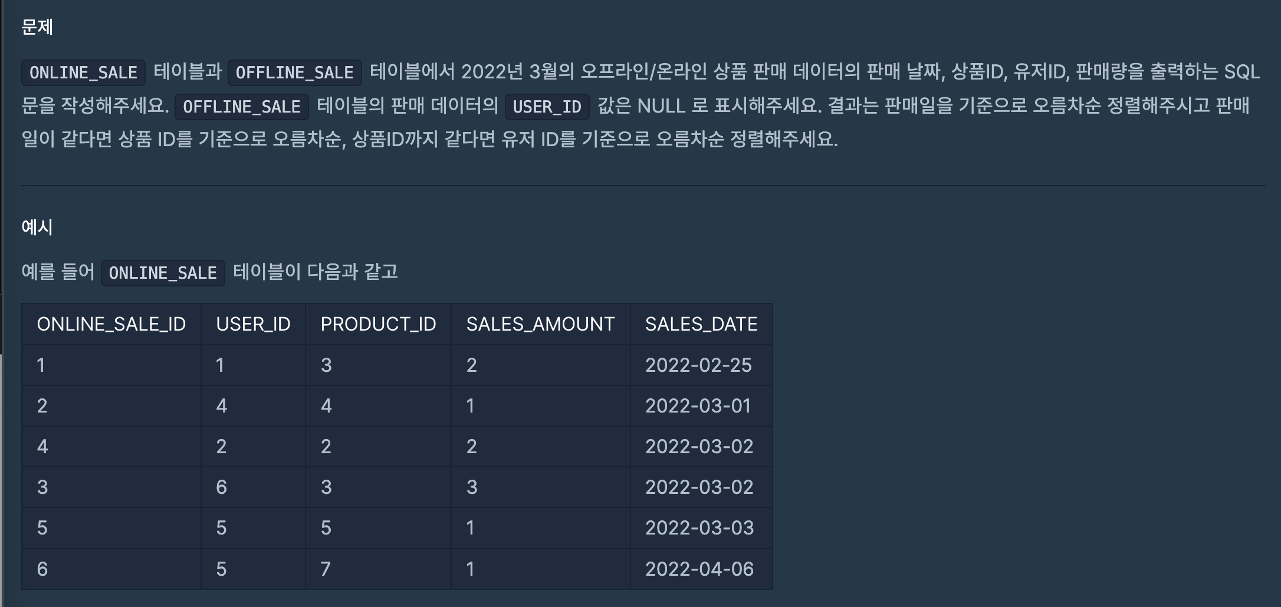Viewport: 1281px width, 607px height.
Task: Select the SALES_DATE column header
Action: click(x=701, y=324)
